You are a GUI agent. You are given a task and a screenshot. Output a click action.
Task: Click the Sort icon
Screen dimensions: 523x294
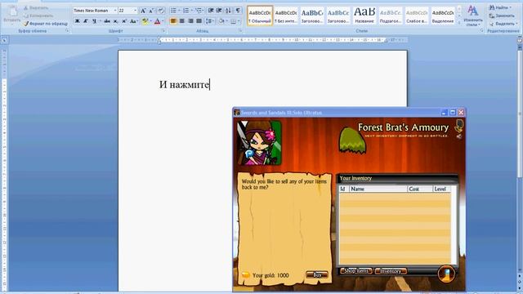point(228,11)
